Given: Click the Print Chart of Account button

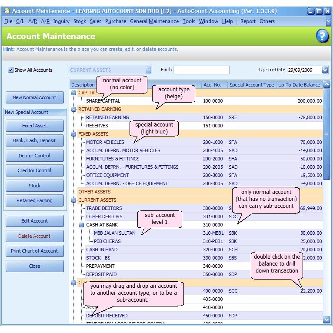Looking at the screenshot, I should tap(34, 251).
